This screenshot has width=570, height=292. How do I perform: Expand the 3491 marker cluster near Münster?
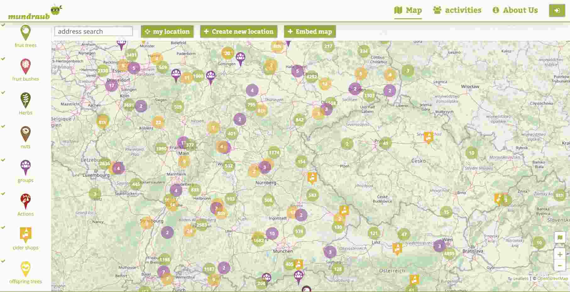[131, 55]
